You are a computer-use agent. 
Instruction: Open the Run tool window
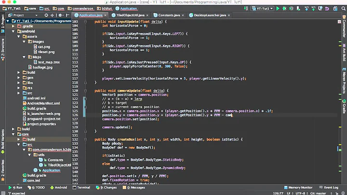15,187
